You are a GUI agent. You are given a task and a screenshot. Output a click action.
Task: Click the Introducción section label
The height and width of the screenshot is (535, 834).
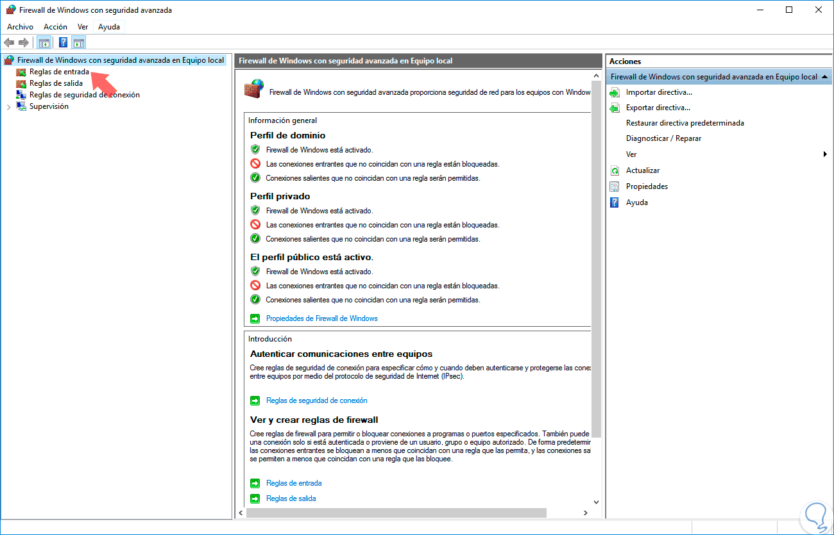coord(270,339)
